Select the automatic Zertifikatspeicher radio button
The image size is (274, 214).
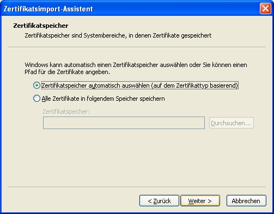click(x=36, y=85)
